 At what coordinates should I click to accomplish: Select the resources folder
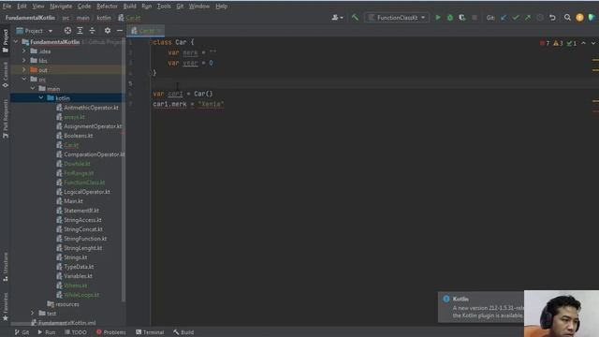63,304
